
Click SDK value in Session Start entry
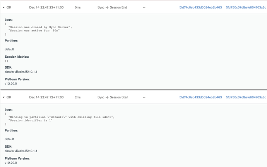point(21,151)
